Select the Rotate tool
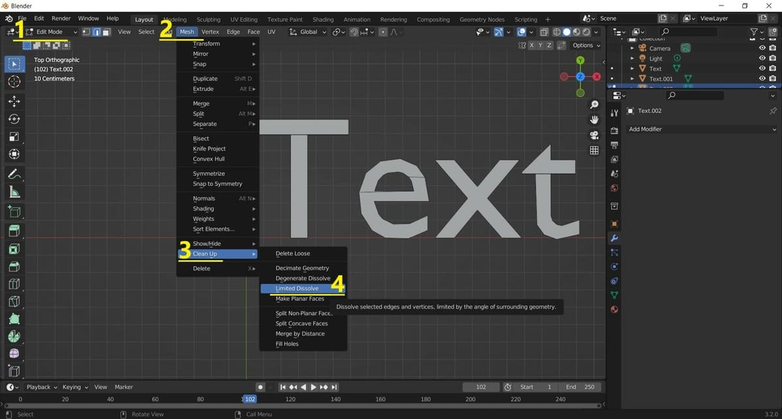 tap(14, 119)
